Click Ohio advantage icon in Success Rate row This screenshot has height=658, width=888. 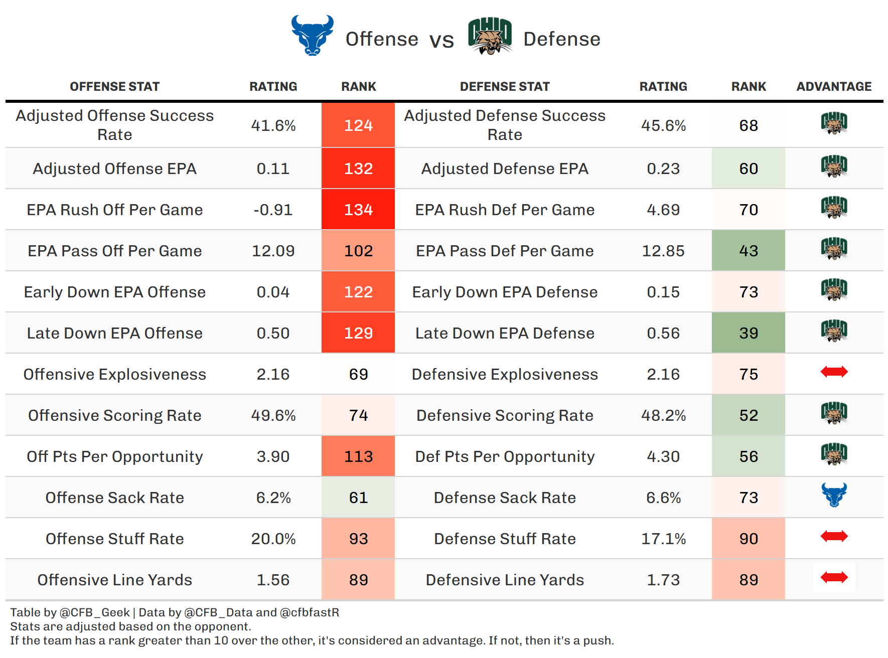tap(834, 123)
